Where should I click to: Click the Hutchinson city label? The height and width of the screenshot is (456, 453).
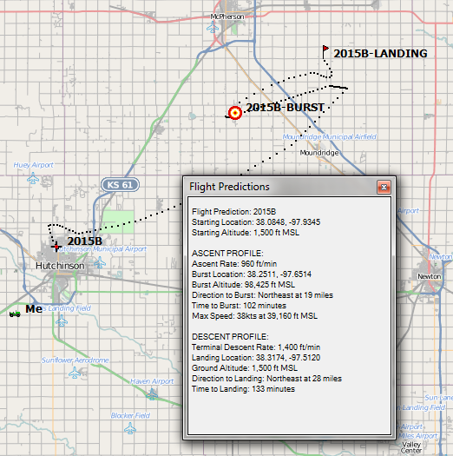(x=60, y=266)
